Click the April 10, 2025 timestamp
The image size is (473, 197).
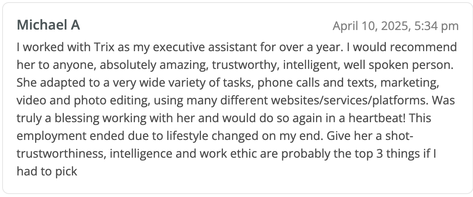370,26
